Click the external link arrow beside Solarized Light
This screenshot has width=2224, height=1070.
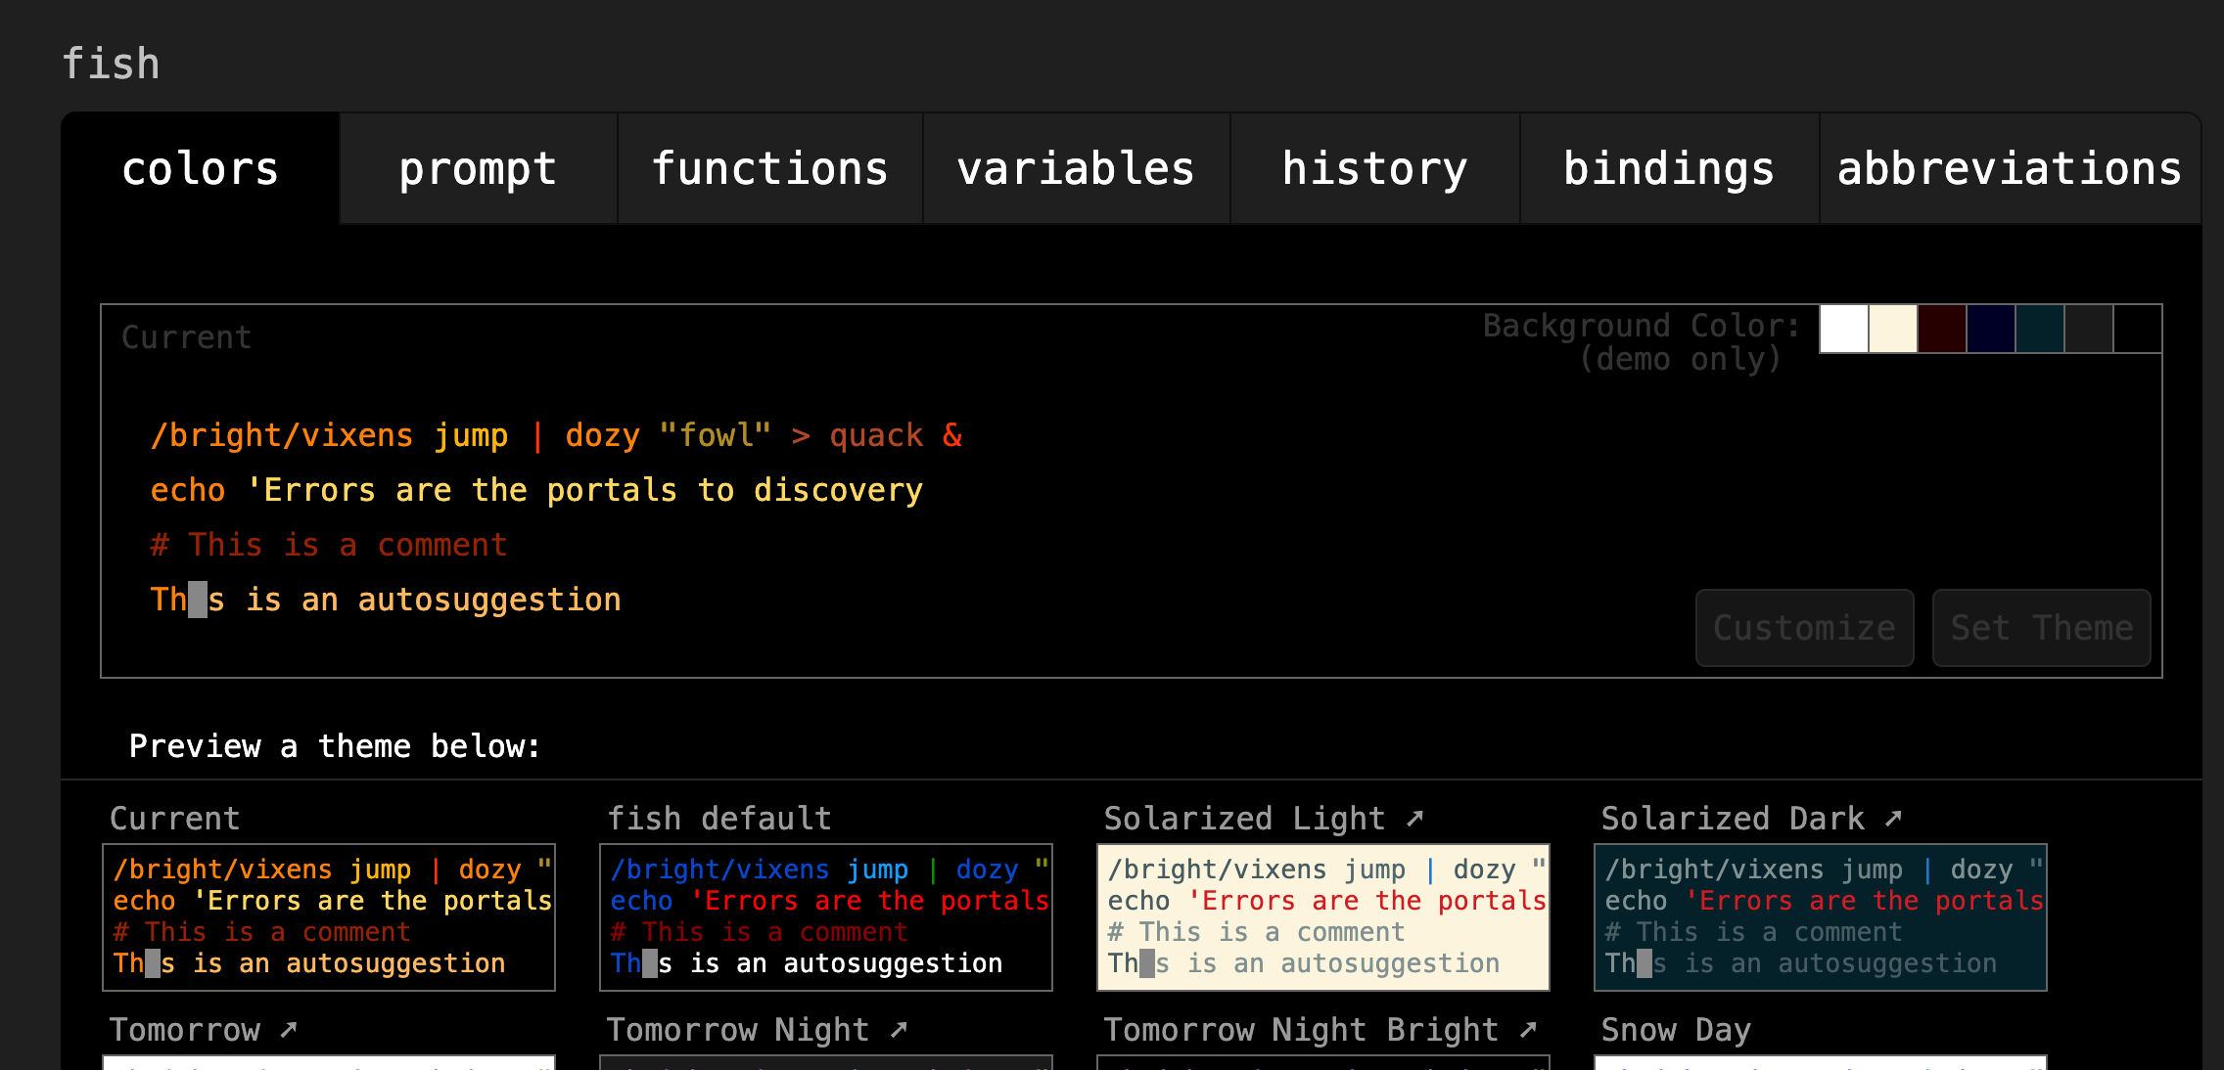point(1415,818)
